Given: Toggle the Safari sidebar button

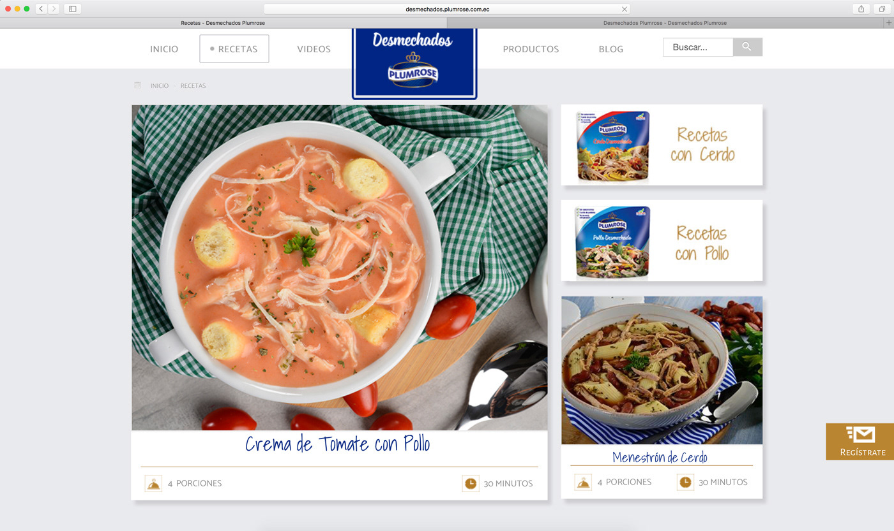Looking at the screenshot, I should tap(72, 9).
